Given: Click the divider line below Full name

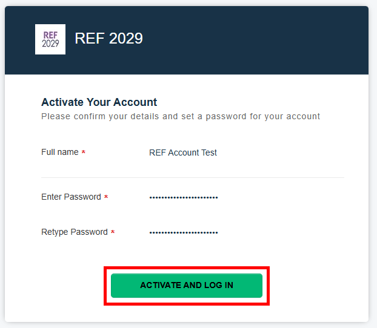Looking at the screenshot, I should pyautogui.click(x=192, y=177).
